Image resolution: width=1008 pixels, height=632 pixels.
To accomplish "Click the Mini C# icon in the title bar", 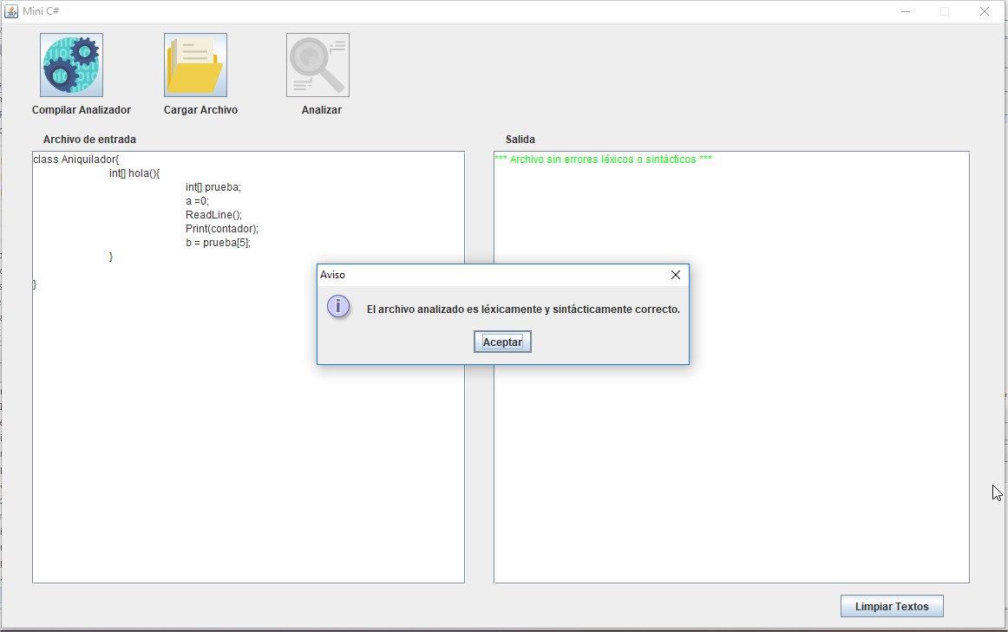I will click(x=12, y=11).
